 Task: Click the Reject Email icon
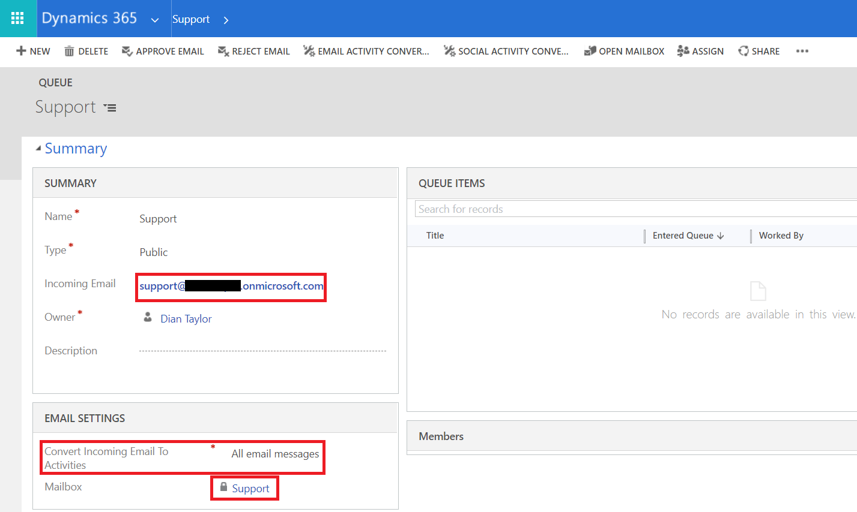tap(223, 51)
